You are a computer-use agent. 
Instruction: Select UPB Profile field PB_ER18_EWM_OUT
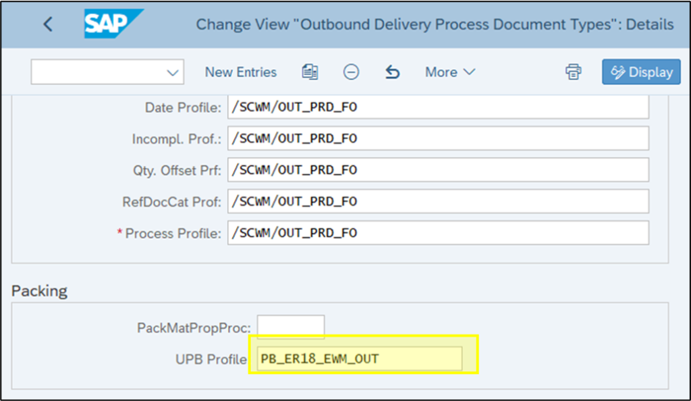tap(360, 358)
